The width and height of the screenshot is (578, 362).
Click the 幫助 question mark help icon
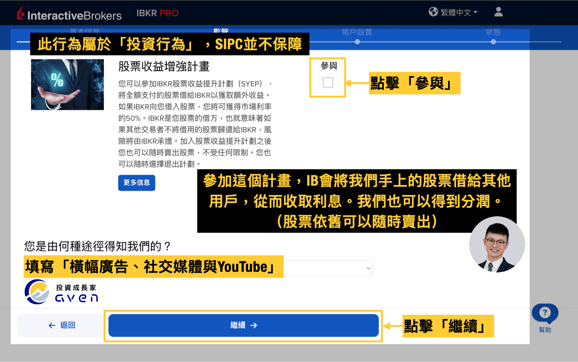point(544,313)
